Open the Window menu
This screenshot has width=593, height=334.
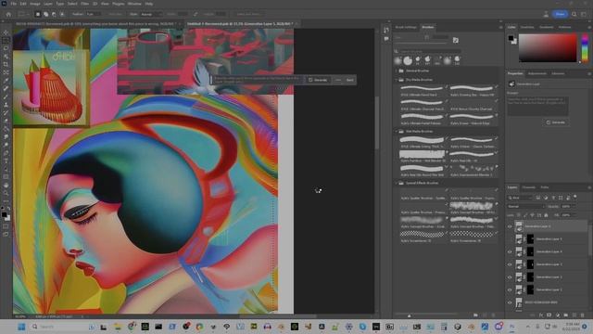pyautogui.click(x=134, y=4)
